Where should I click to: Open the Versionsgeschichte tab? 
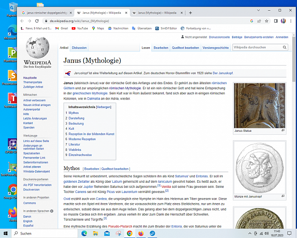click(x=216, y=48)
